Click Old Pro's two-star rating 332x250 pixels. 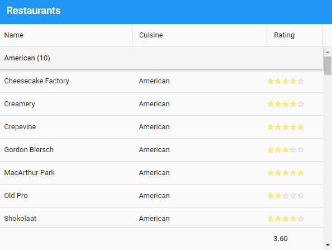[x=286, y=196]
